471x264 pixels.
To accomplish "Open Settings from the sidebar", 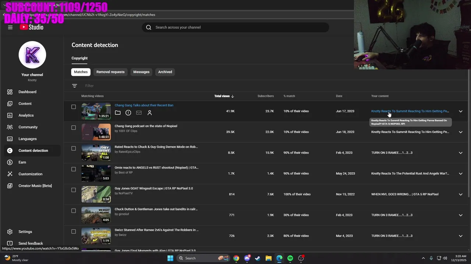I will [x=32, y=232].
